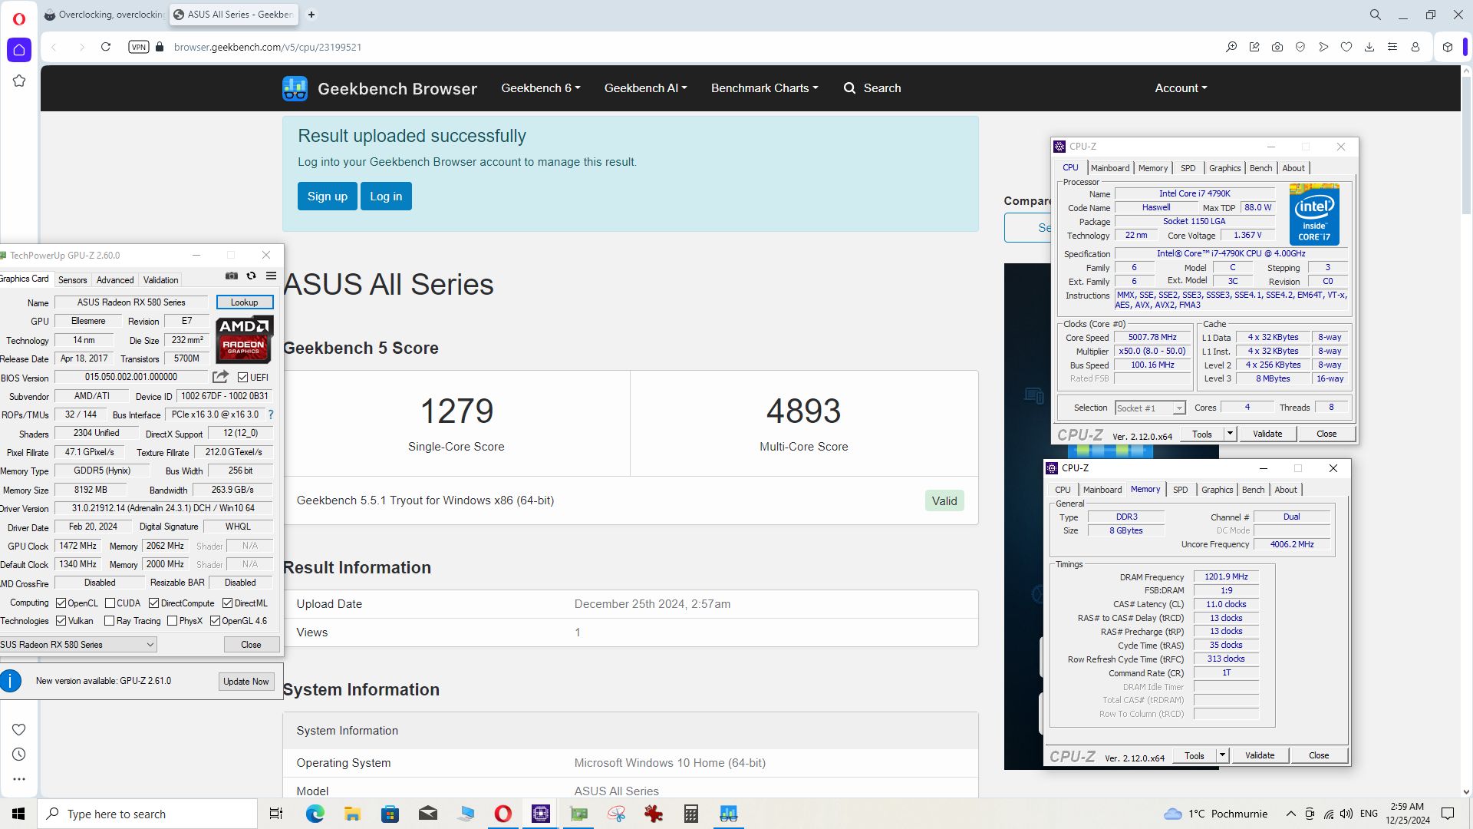Click the browser address bar URL
Viewport: 1473px width, 829px height.
(268, 47)
